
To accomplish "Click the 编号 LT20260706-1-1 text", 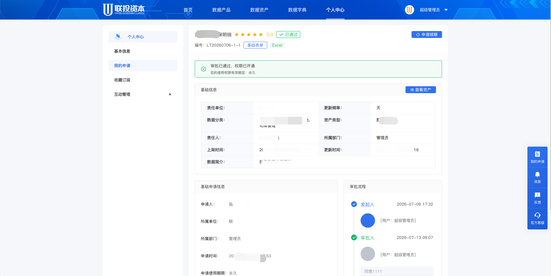I will pos(217,45).
